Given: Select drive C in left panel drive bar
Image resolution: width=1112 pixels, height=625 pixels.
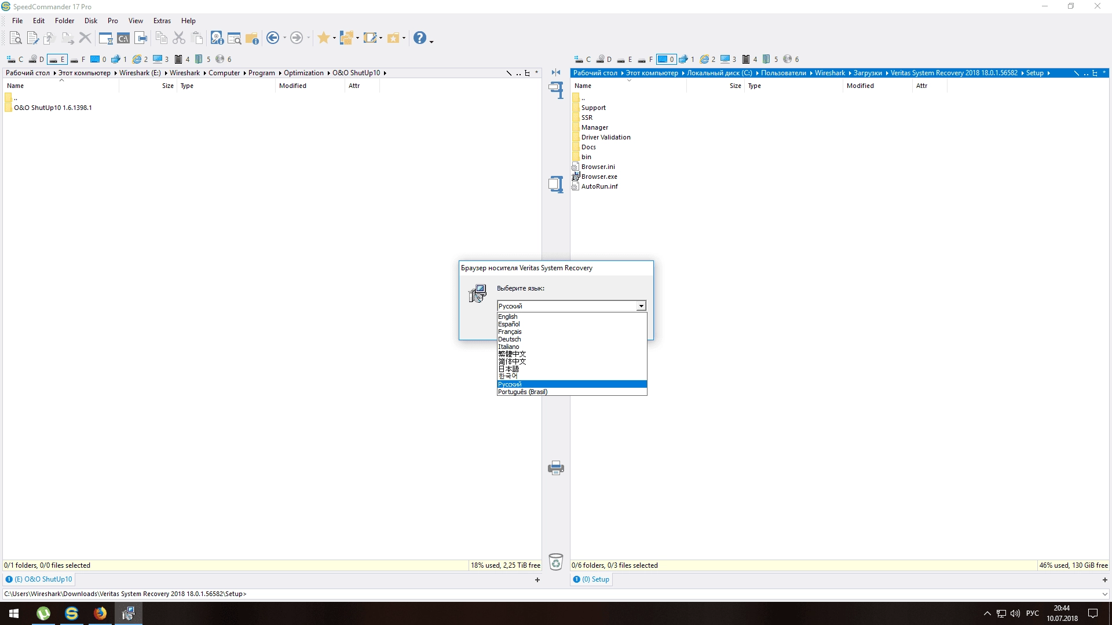Looking at the screenshot, I should (x=15, y=59).
